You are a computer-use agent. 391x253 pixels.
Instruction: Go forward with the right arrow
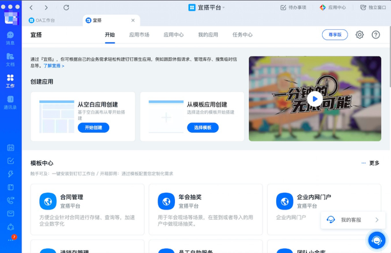[x=46, y=7]
